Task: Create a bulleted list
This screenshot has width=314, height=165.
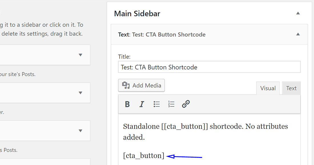Action: point(156,104)
